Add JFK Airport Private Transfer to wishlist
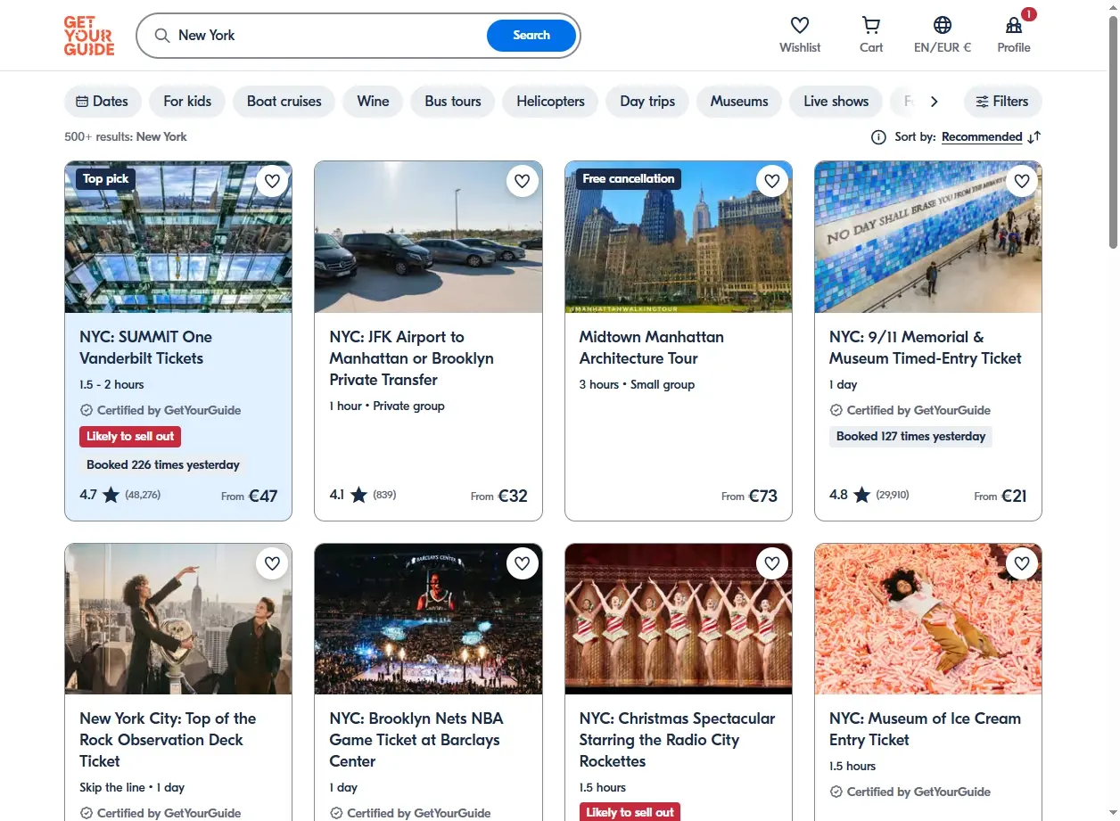This screenshot has height=821, width=1120. tap(523, 181)
